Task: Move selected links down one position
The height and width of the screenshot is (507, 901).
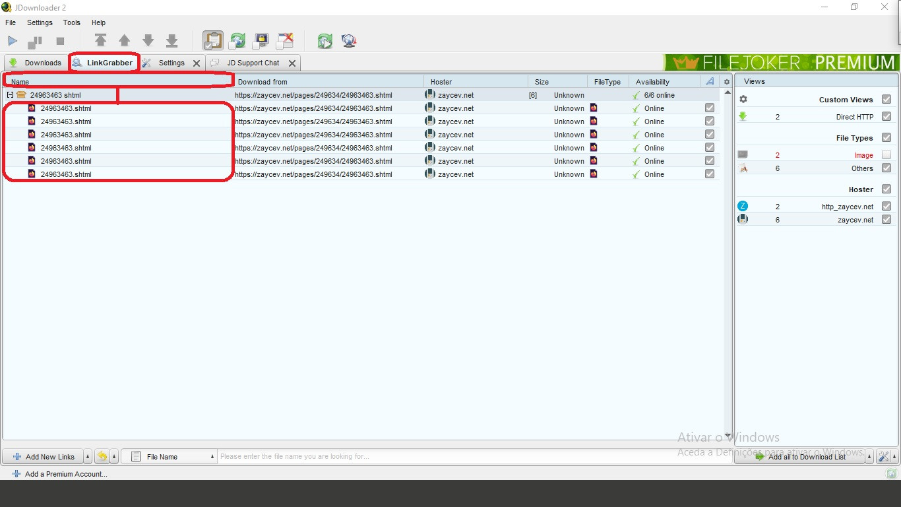Action: tap(148, 41)
